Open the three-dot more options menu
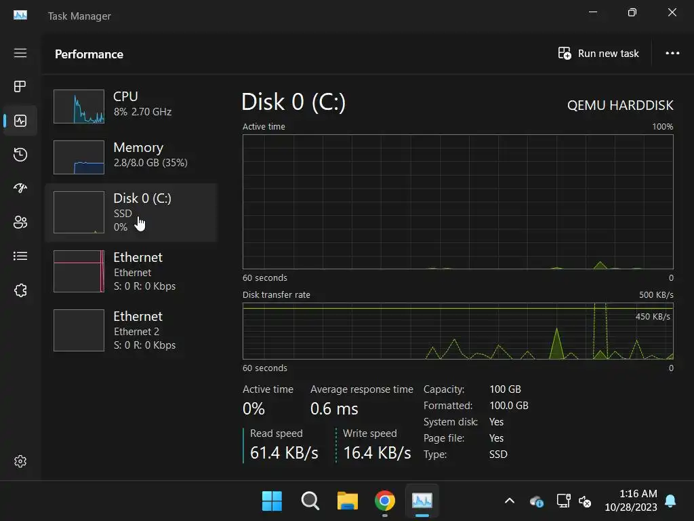Screen dimensions: 694x521 coord(672,54)
